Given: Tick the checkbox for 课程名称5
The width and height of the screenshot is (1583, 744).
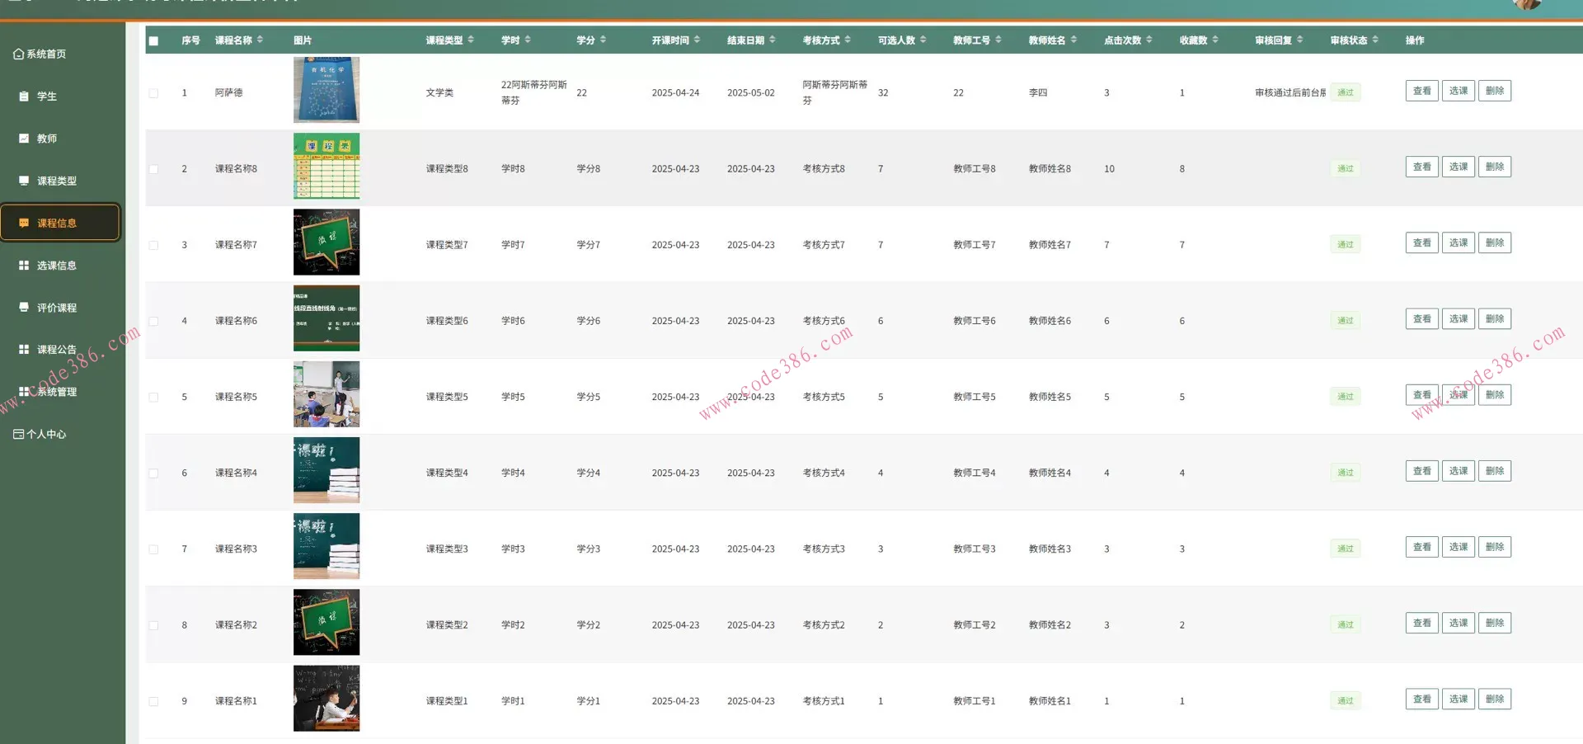Looking at the screenshot, I should pyautogui.click(x=153, y=397).
